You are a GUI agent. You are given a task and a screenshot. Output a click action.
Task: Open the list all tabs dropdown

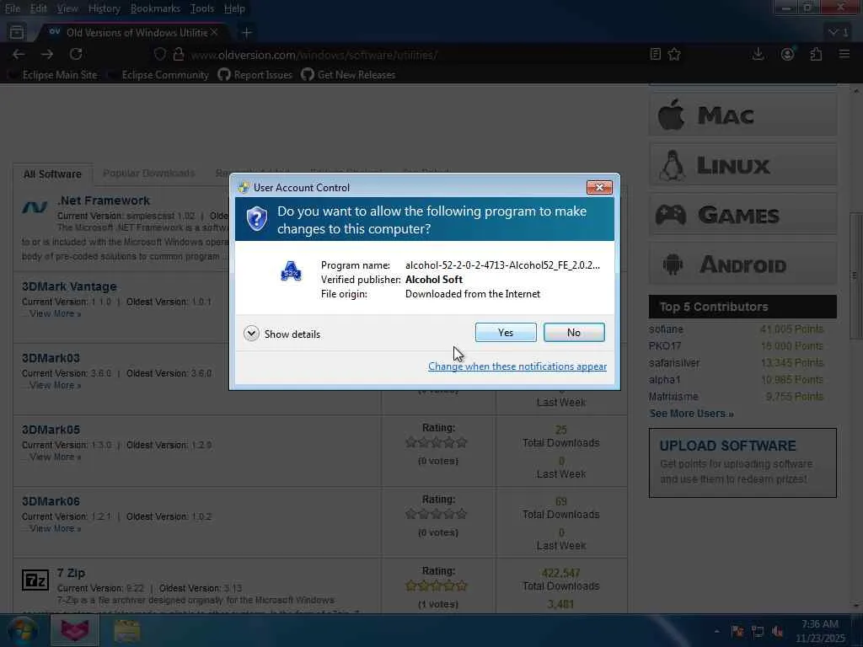(838, 33)
